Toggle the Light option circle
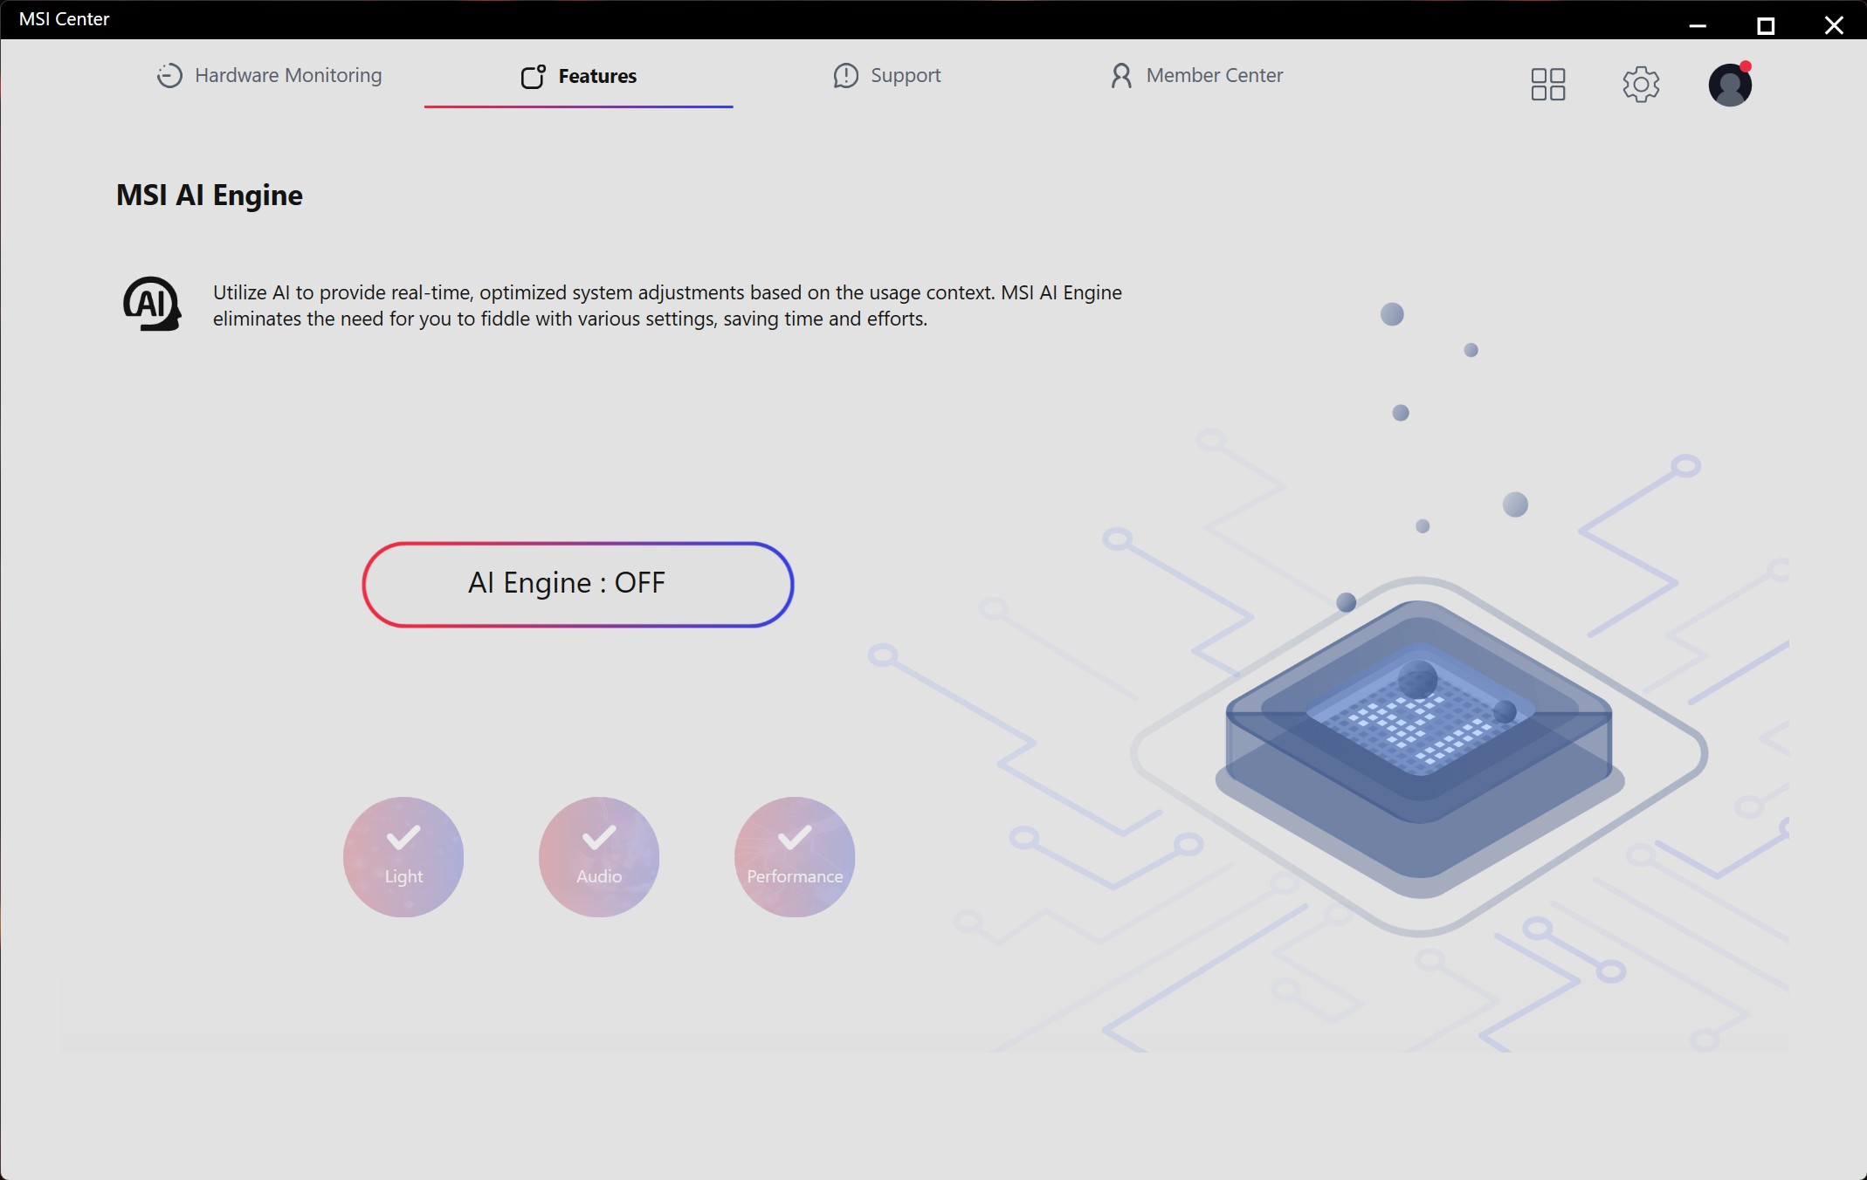 [x=403, y=857]
